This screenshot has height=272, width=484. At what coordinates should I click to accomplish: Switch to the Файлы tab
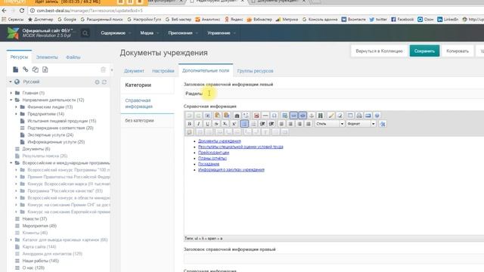pyautogui.click(x=73, y=57)
